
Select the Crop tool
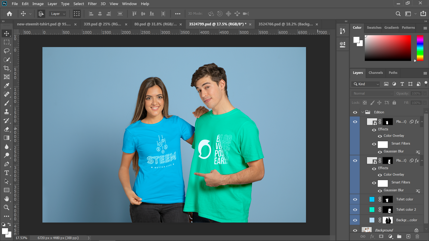(x=6, y=68)
